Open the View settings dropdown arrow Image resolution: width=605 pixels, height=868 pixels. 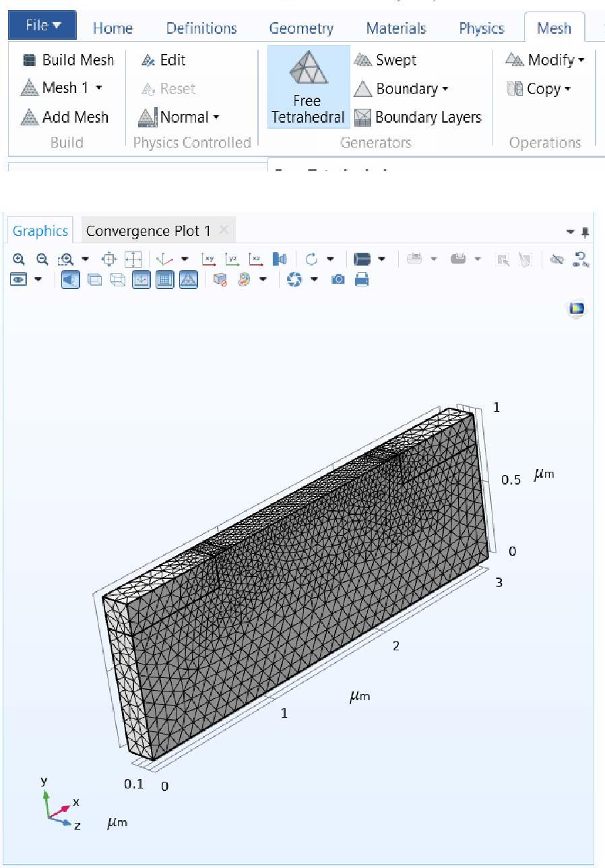[x=38, y=279]
